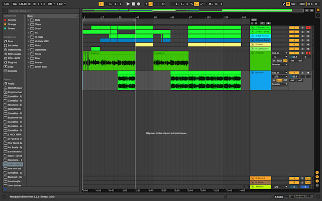322x201 pixels.
Task: Select the 5 Helm yellow clip
Action: (144, 44)
